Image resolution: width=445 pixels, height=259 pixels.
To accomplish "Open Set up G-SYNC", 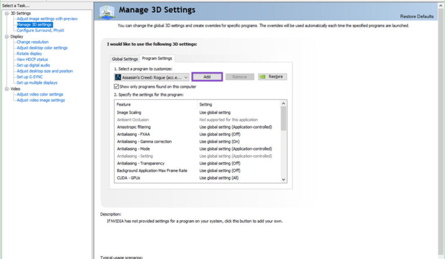I will 30,77.
